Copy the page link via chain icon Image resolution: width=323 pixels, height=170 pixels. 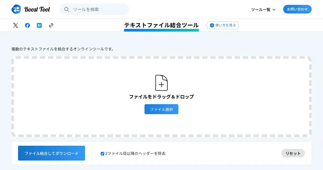[51, 25]
